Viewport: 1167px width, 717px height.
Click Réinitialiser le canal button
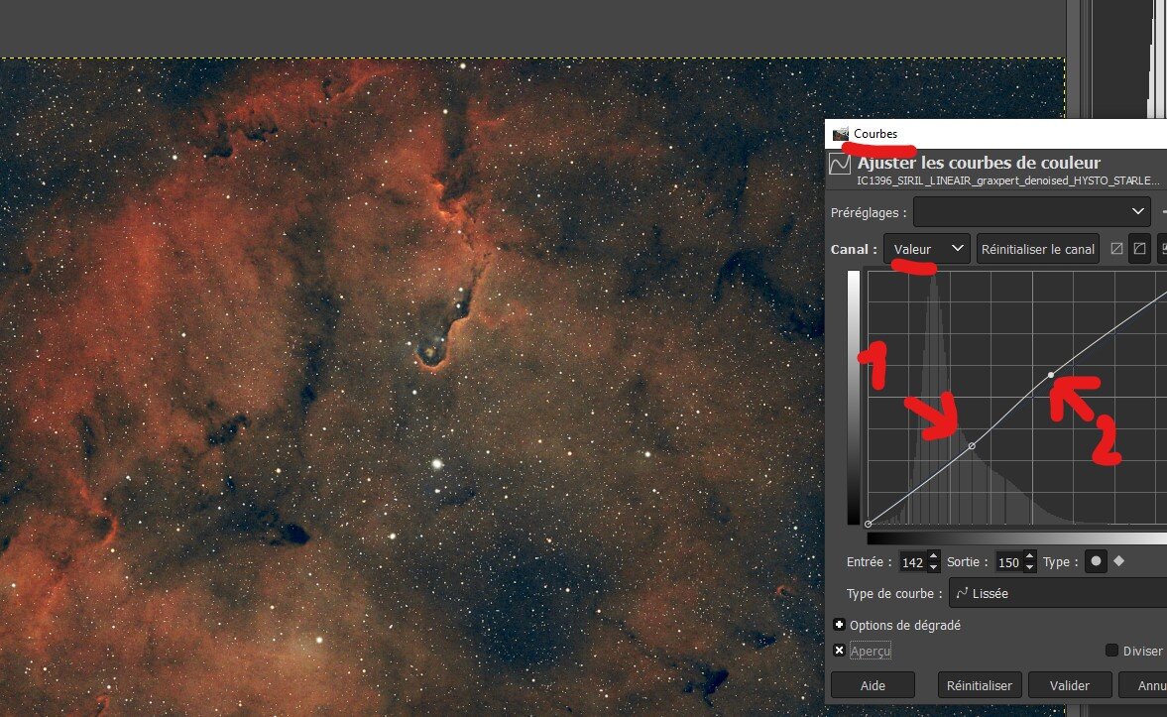(1037, 249)
